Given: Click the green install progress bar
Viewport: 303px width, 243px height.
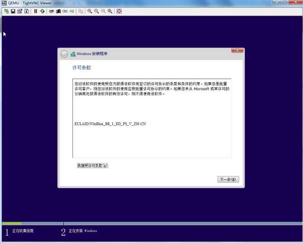Looking at the screenshot, I should tap(12, 224).
